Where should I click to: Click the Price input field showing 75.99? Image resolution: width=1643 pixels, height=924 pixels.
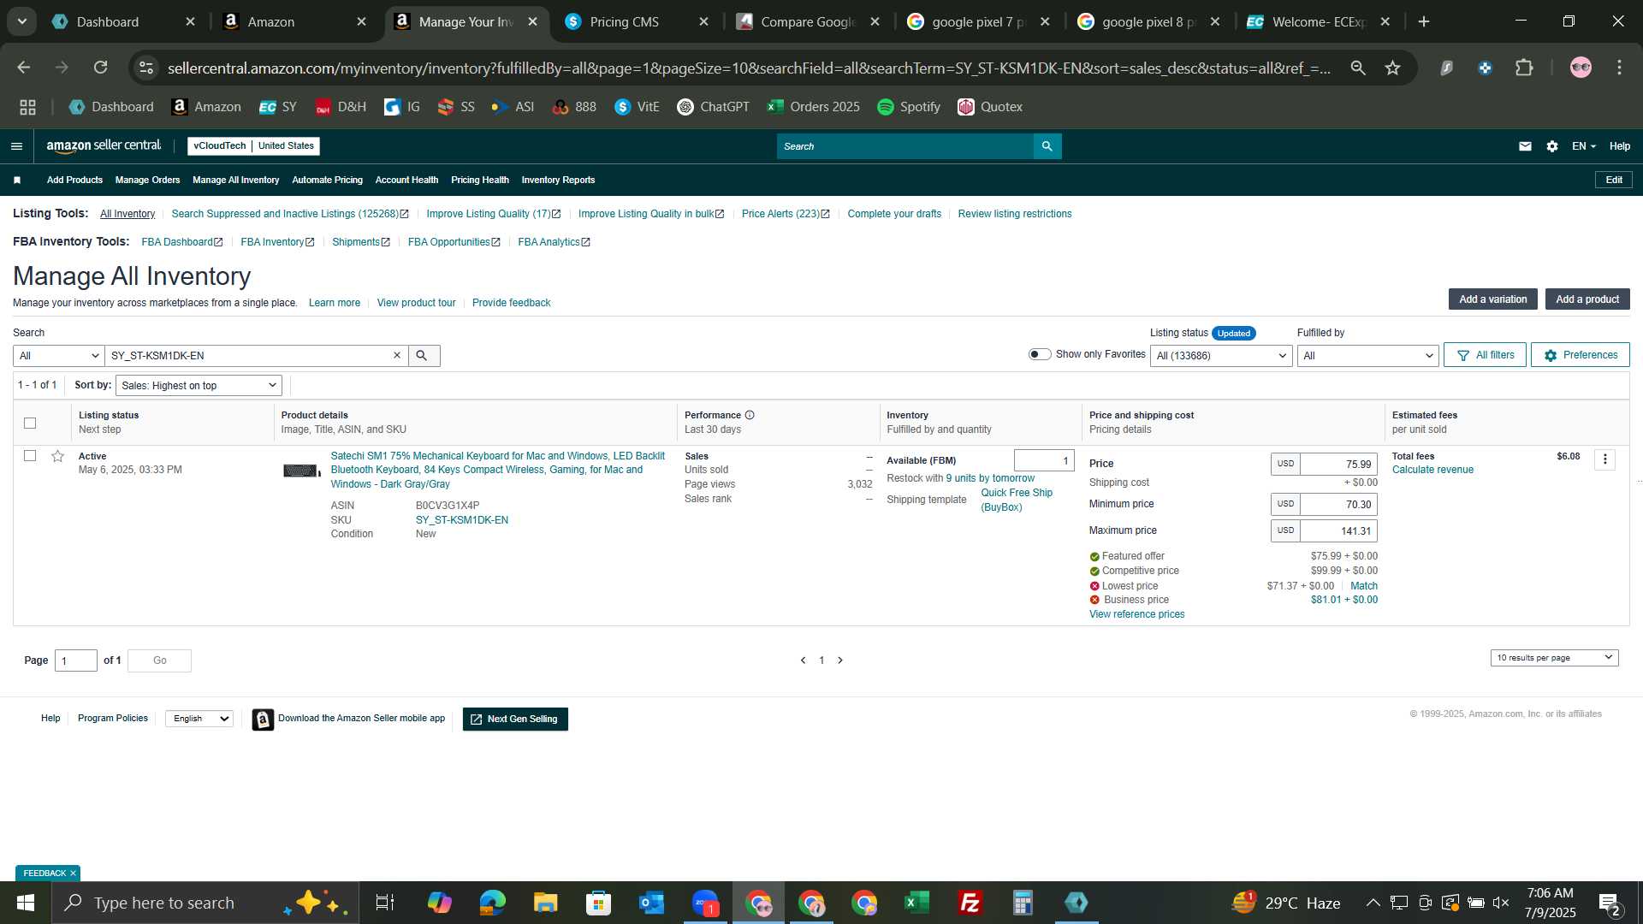point(1338,465)
